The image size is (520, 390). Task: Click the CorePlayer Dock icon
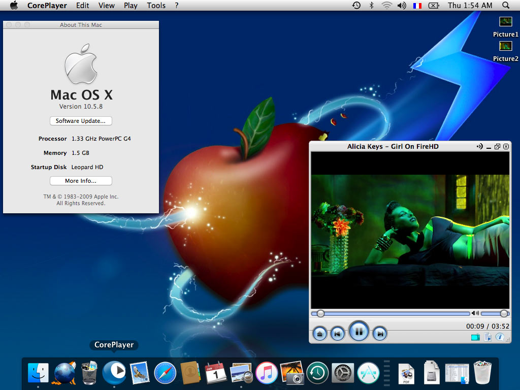(114, 372)
